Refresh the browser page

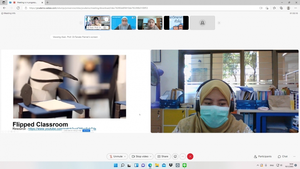17,8
